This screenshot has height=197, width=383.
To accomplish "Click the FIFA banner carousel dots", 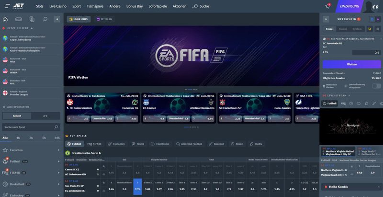I will click(191, 89).
